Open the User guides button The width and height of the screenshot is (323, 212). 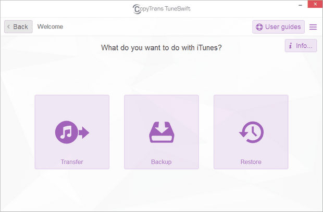coord(278,27)
